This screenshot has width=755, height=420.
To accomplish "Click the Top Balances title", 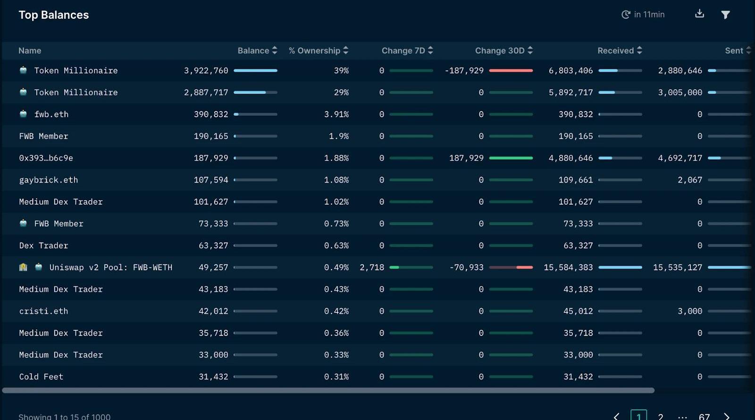I will (x=54, y=15).
